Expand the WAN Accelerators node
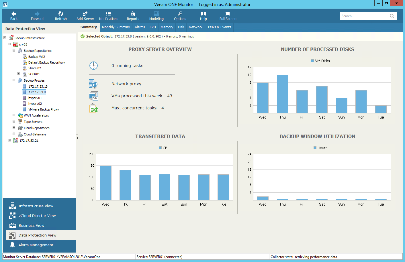 click(14, 115)
